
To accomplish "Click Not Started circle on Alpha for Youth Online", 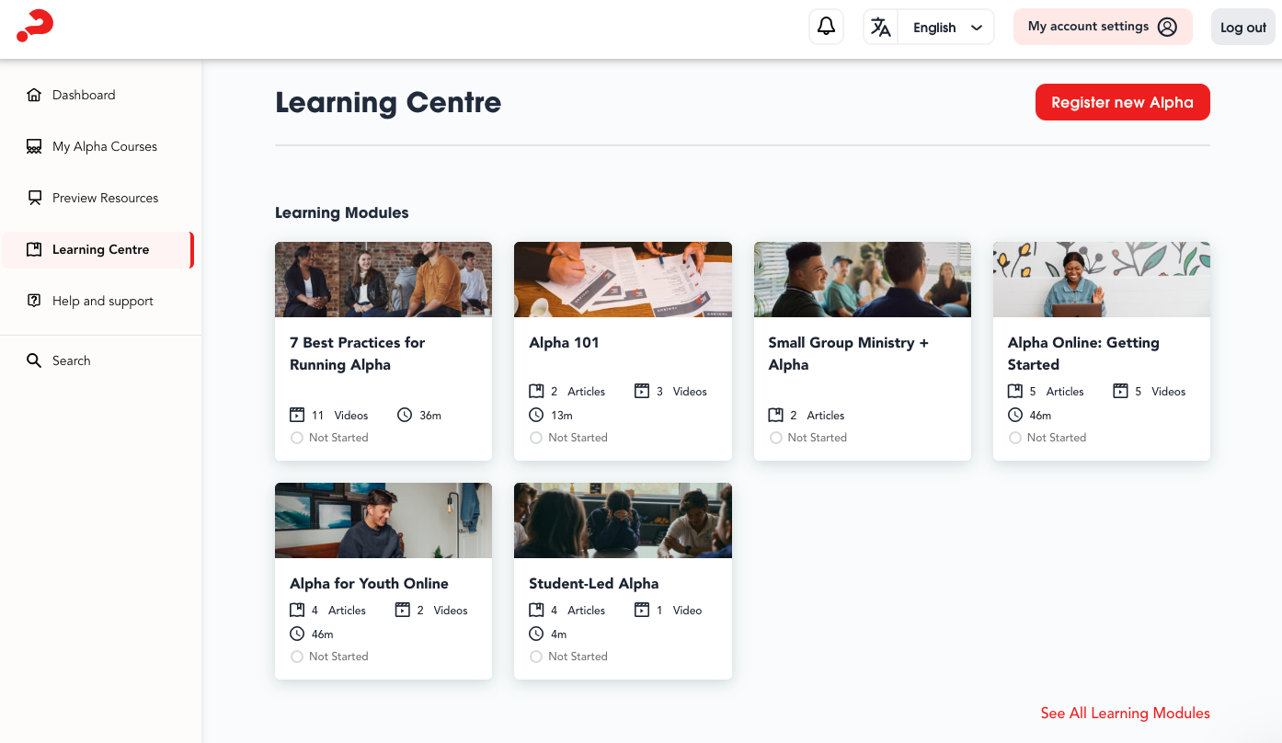I will pos(296,657).
